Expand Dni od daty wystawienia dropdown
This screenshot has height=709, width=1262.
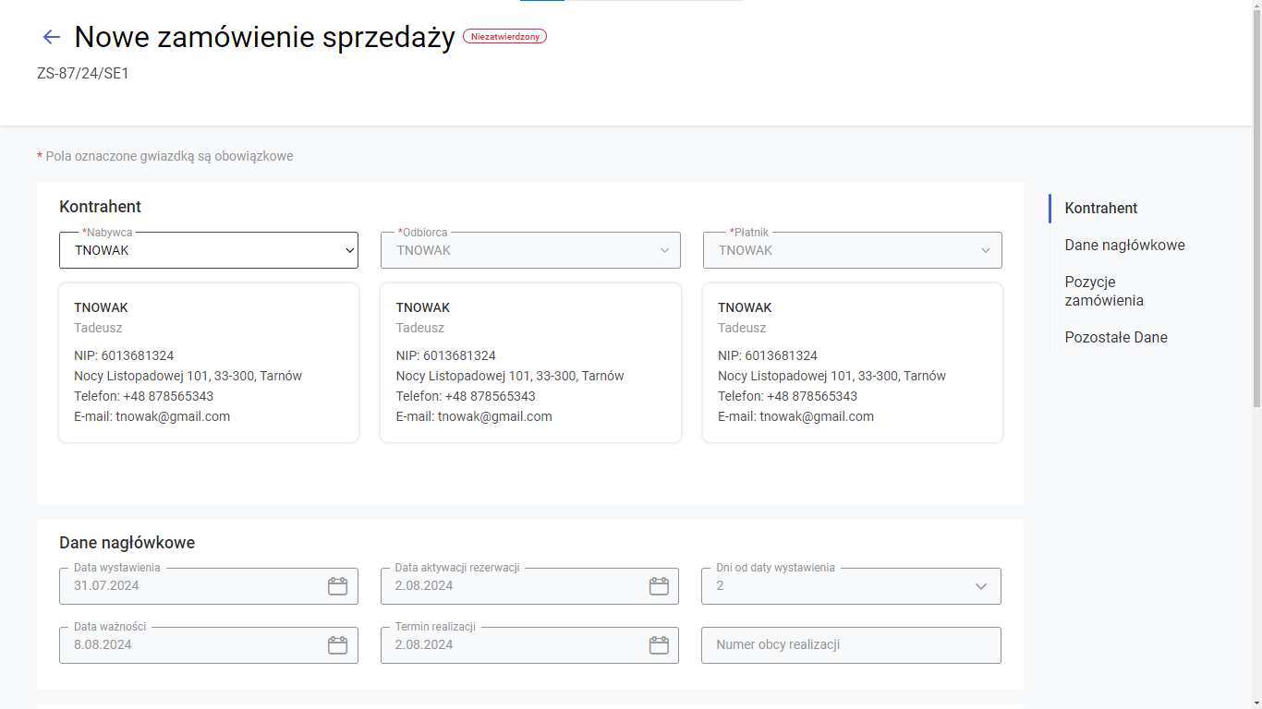tap(851, 586)
